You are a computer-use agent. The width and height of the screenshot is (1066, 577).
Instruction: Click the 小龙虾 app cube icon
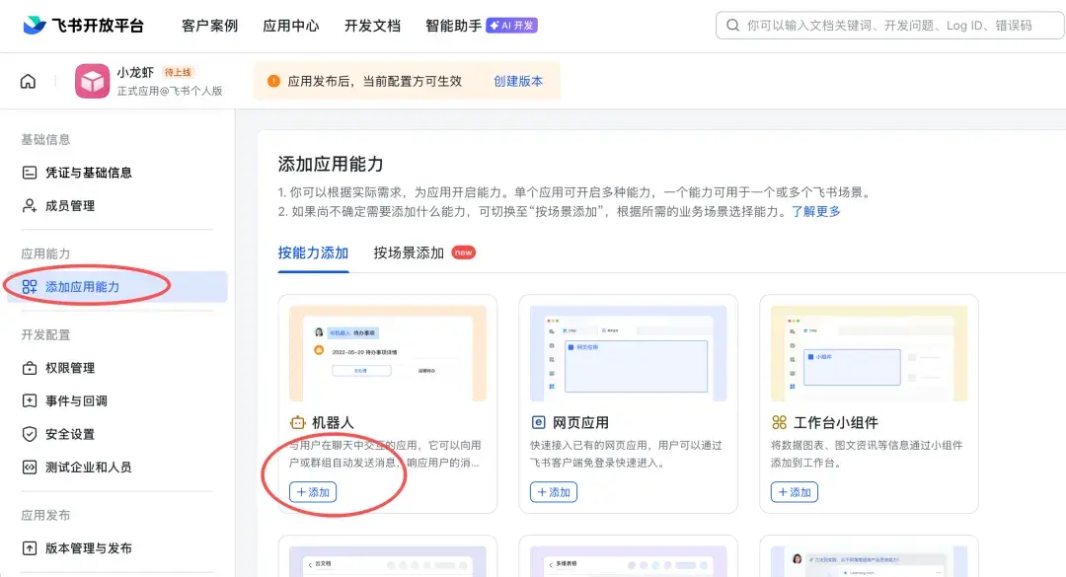tap(93, 82)
